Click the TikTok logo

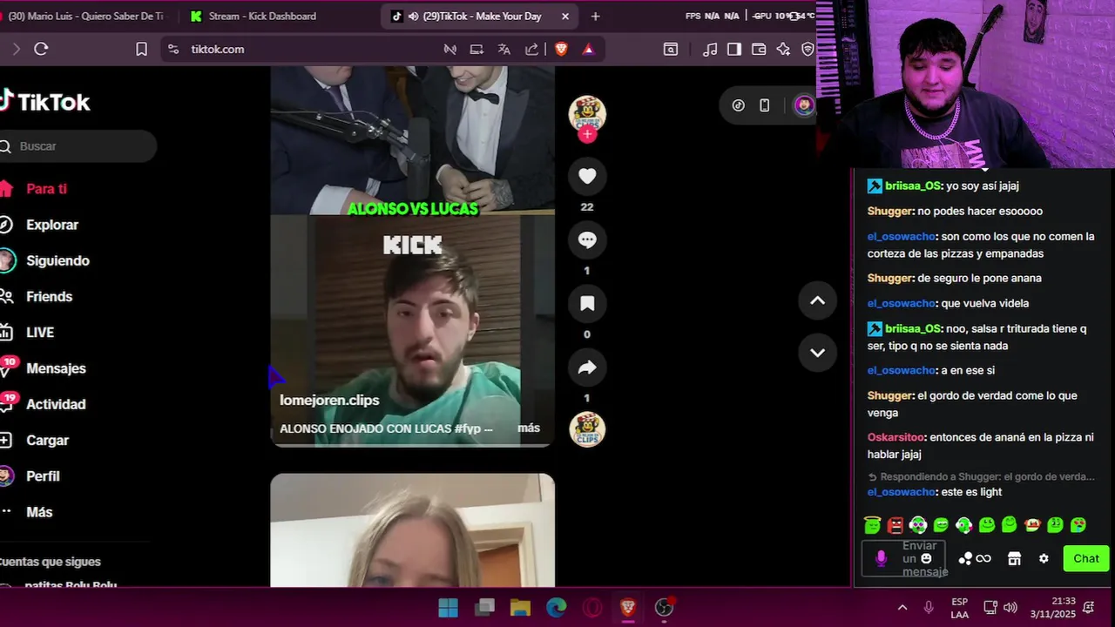click(45, 102)
